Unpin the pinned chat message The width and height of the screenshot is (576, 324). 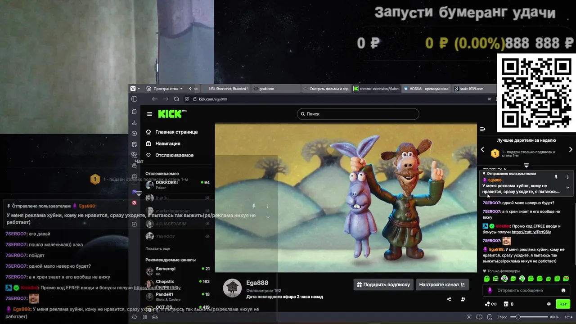[x=556, y=177]
